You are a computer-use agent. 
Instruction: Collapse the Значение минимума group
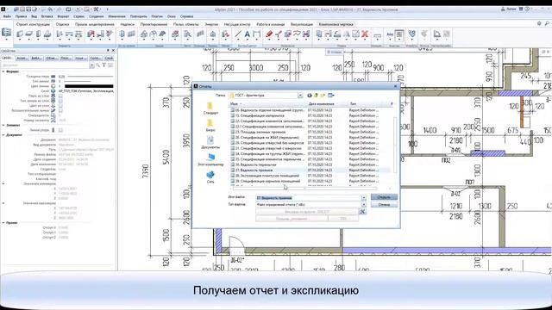pyautogui.click(x=3, y=183)
